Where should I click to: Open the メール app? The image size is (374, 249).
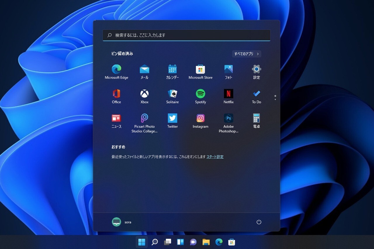[144, 72]
